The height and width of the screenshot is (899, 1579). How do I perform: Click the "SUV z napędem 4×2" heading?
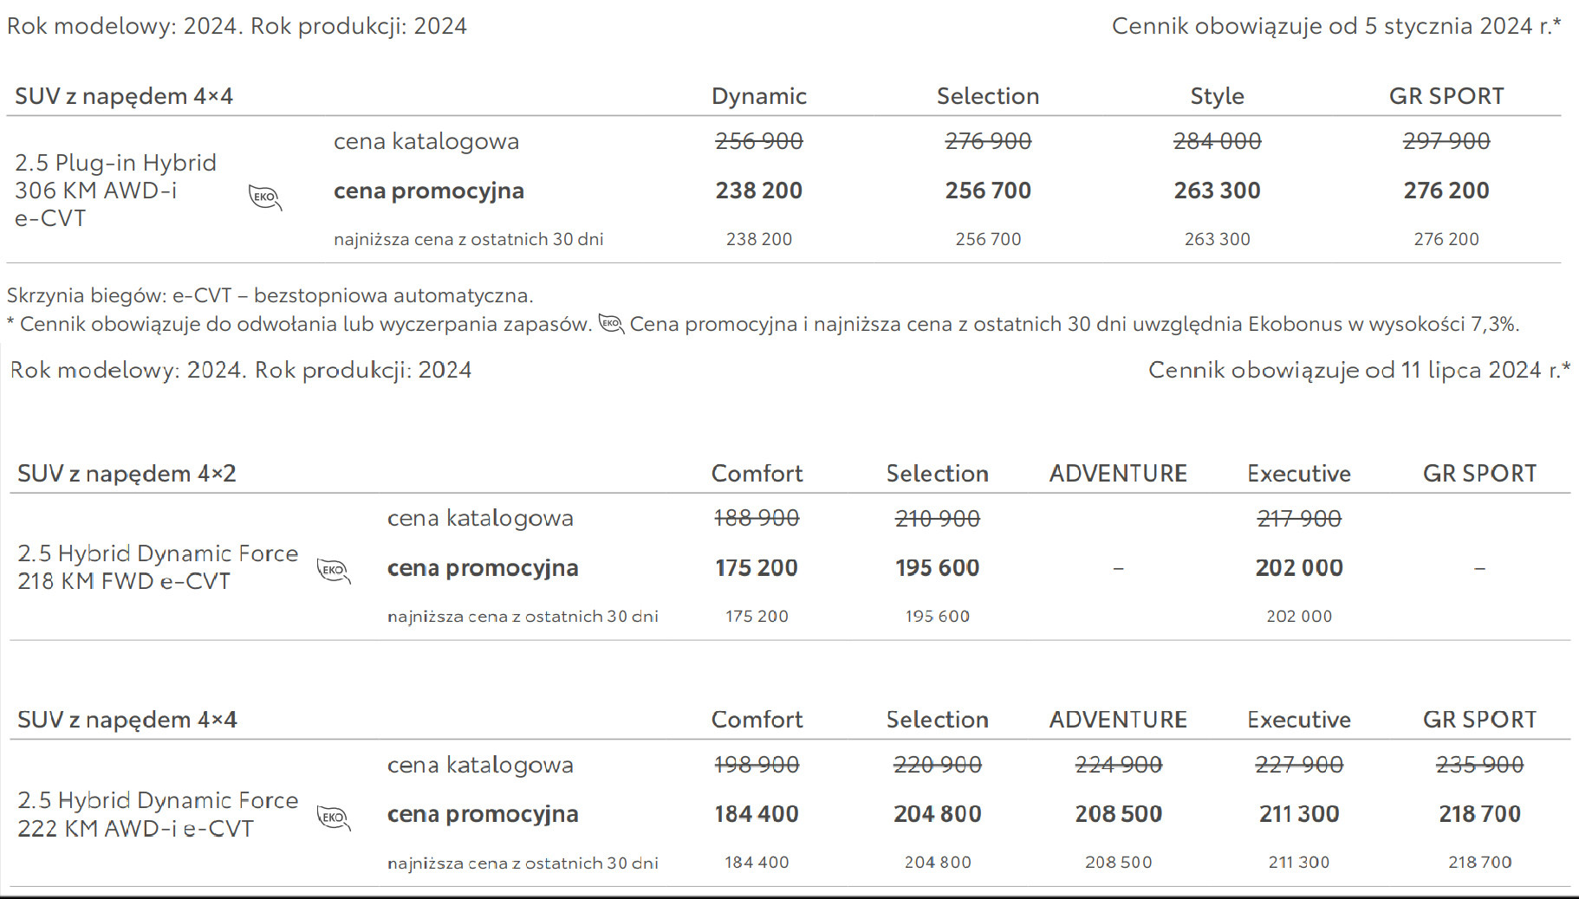127,474
